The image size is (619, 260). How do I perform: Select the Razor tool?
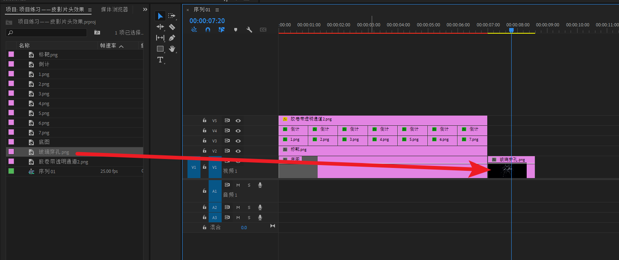[172, 27]
